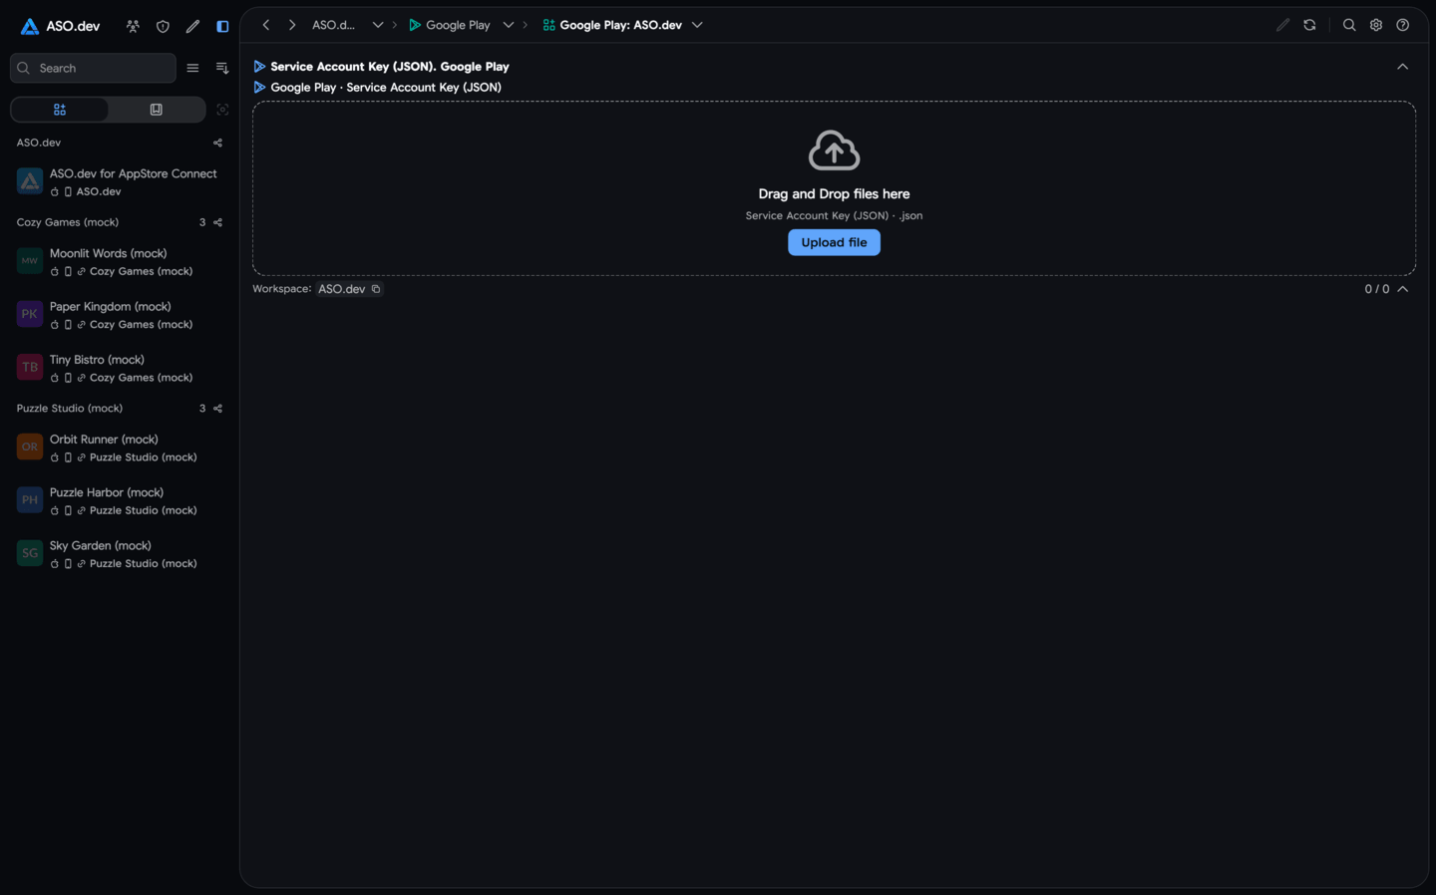
Task: Open search with the top-right magnifier icon
Action: [1349, 25]
